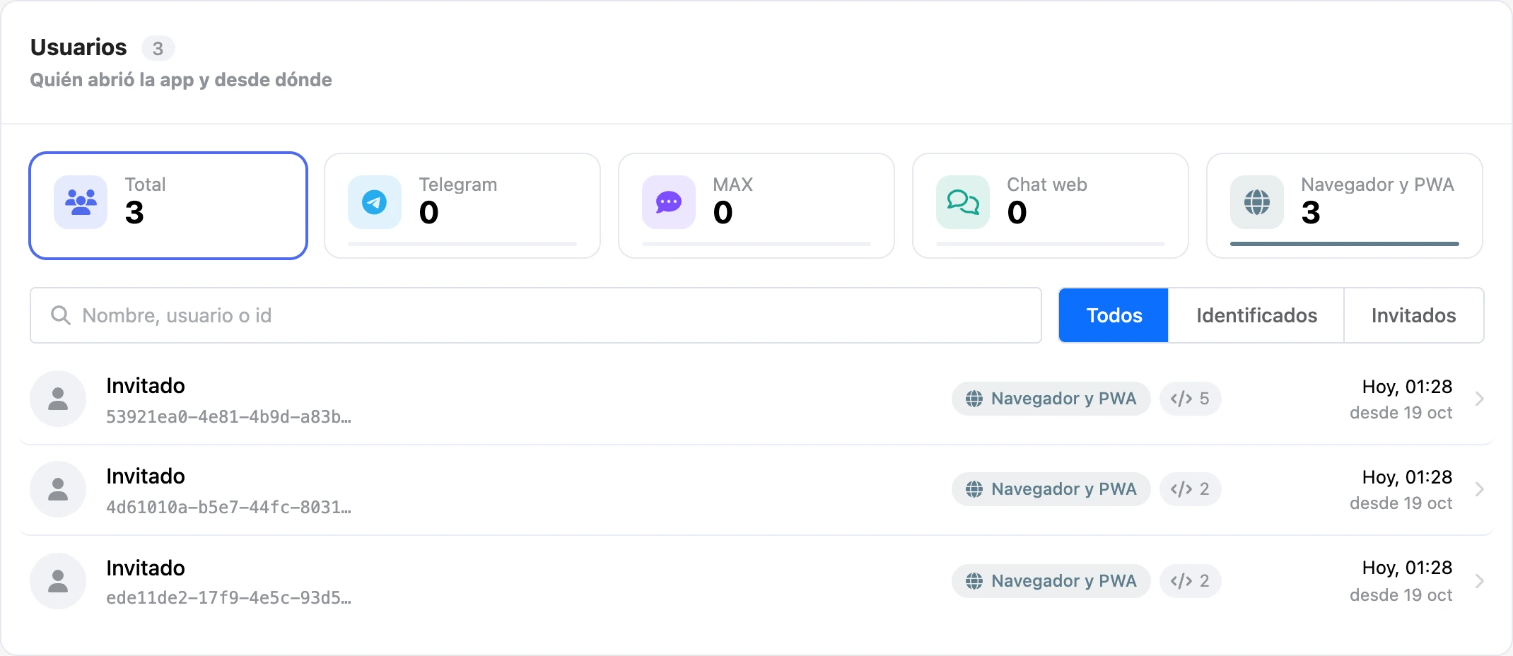Select the Chat web stats card
The height and width of the screenshot is (656, 1513).
click(1051, 206)
